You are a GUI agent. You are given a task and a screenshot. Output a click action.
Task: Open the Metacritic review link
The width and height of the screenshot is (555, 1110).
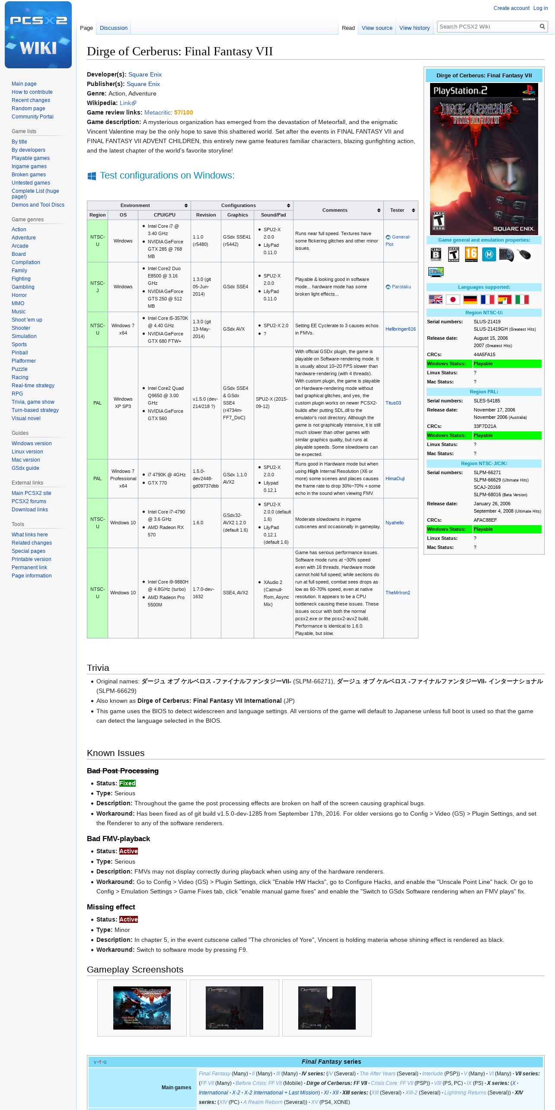click(x=158, y=112)
